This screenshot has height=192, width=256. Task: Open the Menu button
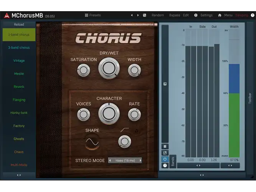pyautogui.click(x=228, y=15)
